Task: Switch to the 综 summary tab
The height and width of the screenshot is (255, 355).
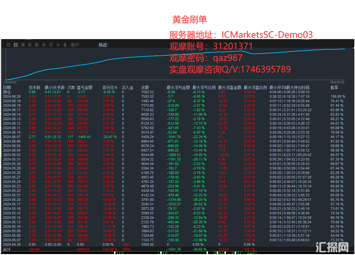Action: pos(8,45)
